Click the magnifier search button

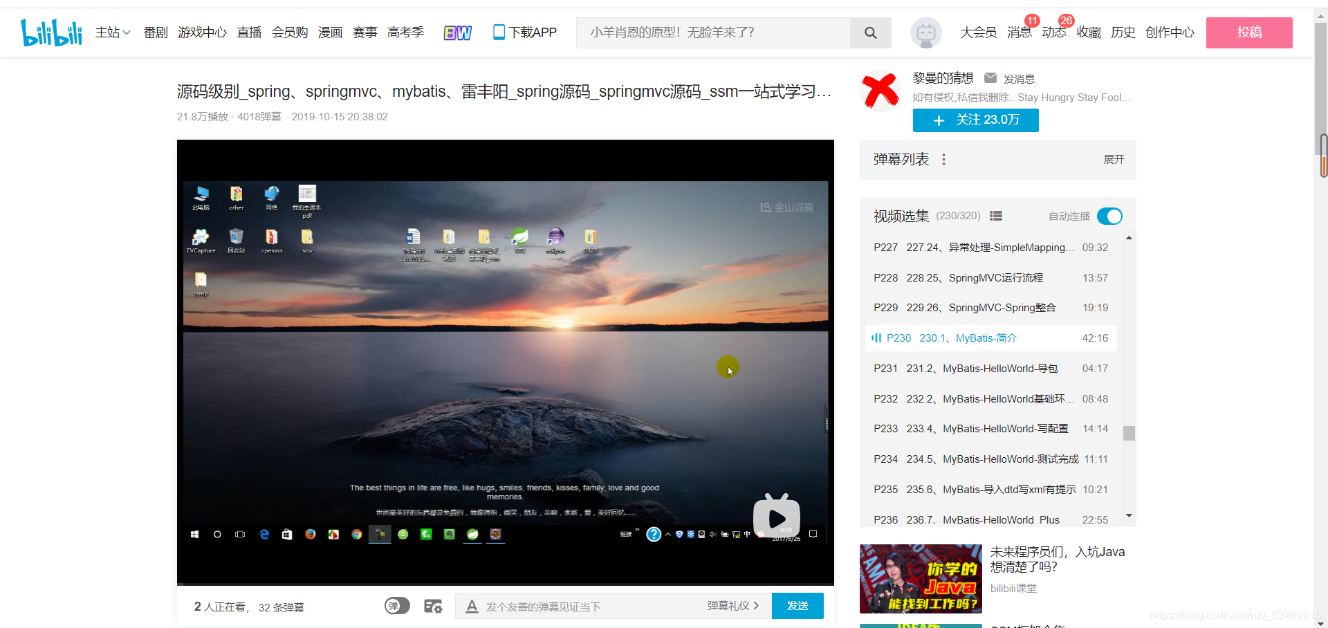coord(871,33)
